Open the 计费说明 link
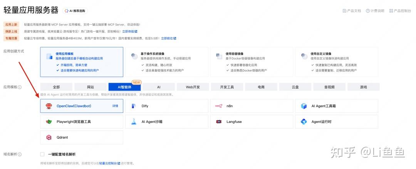 coord(375,11)
